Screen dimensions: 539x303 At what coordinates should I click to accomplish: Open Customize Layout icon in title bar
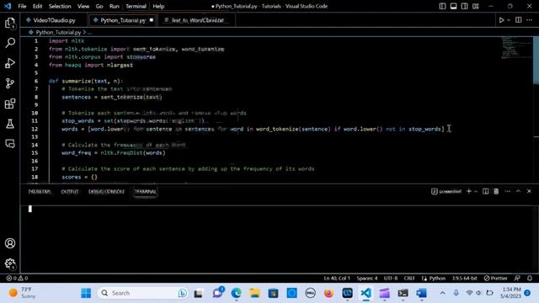[x=475, y=6]
